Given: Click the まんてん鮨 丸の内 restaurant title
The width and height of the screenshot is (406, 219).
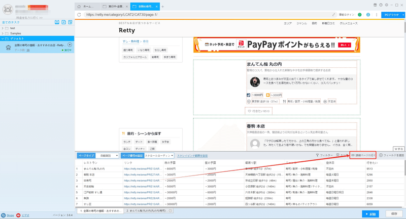Looking at the screenshot, I should coord(264,64).
